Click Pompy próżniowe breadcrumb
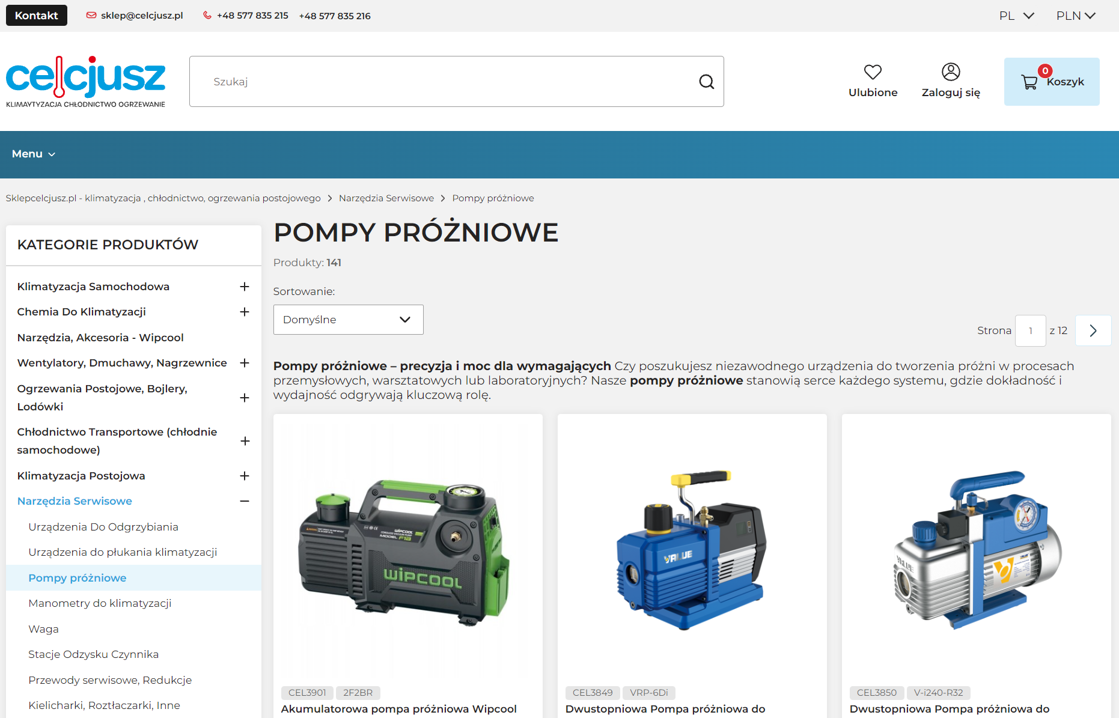The height and width of the screenshot is (718, 1119). 493,198
